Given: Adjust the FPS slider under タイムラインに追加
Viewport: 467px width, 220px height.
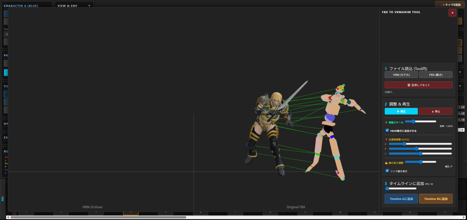Looking at the screenshot, I should click(x=401, y=189).
